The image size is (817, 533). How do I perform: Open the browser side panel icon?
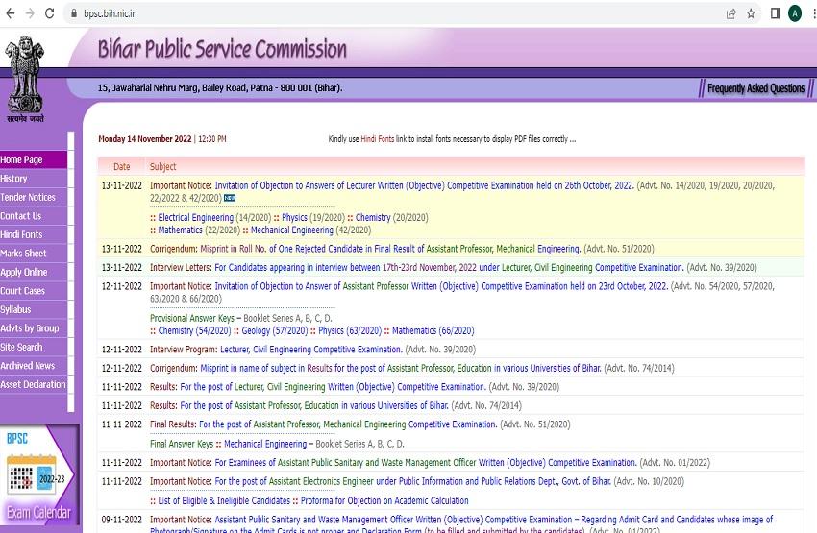pos(775,13)
